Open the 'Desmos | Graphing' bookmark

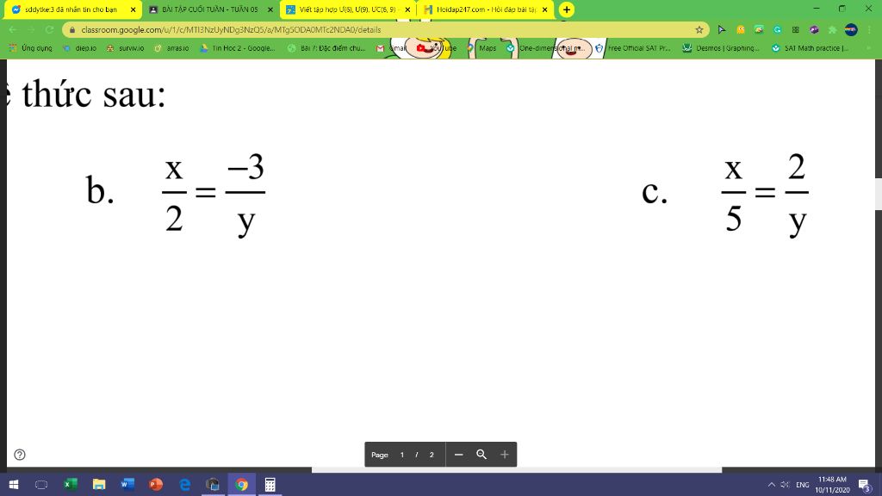pos(721,48)
